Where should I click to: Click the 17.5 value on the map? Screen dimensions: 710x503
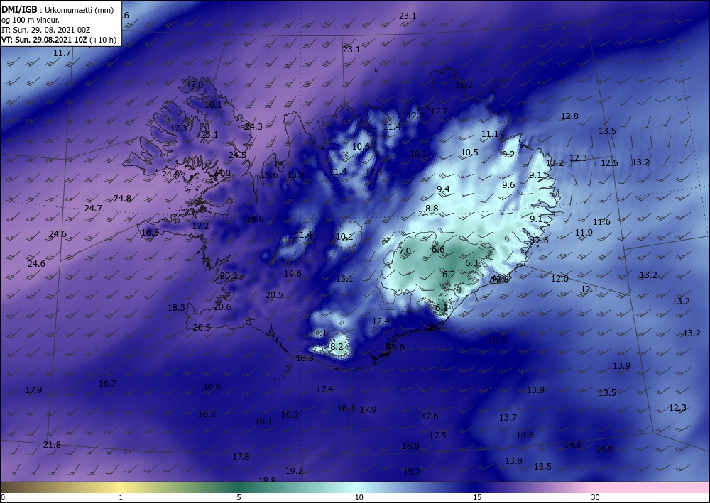(x=437, y=435)
